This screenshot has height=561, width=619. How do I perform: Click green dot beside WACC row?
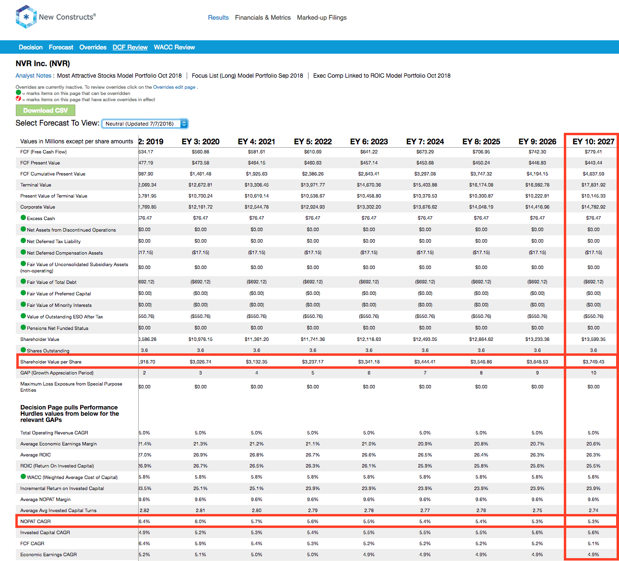click(23, 477)
